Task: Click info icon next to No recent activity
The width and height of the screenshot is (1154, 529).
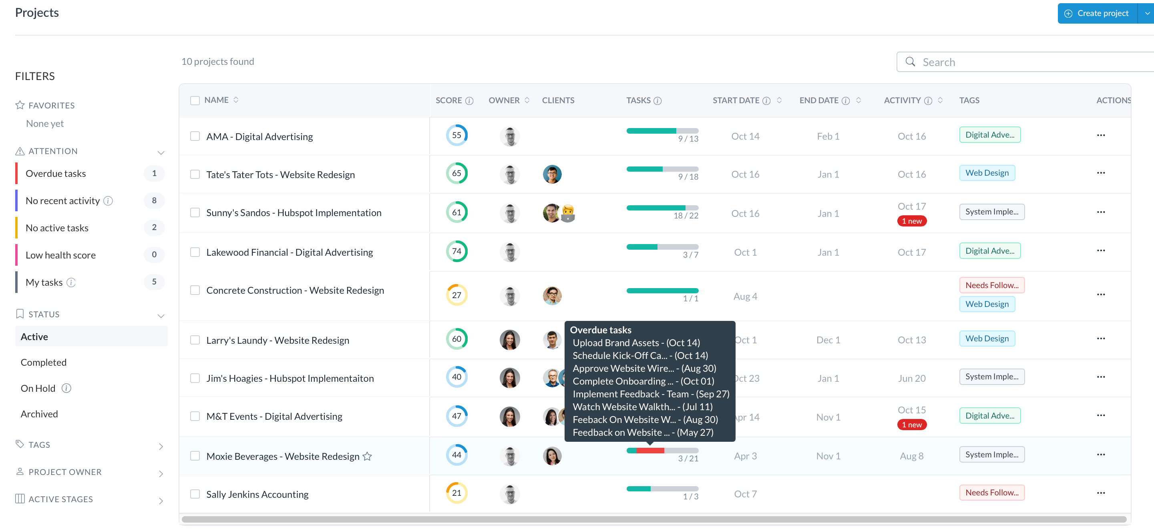Action: (x=108, y=200)
